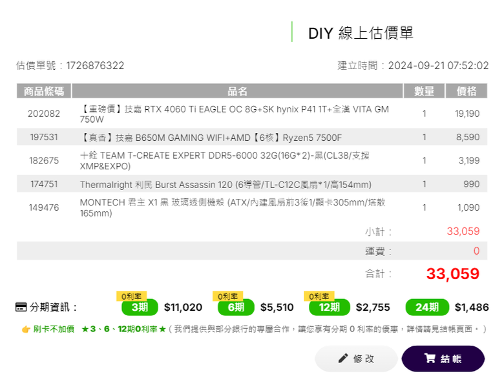Click the 0利率 tag above 12期
504x387 pixels.
pos(319,297)
